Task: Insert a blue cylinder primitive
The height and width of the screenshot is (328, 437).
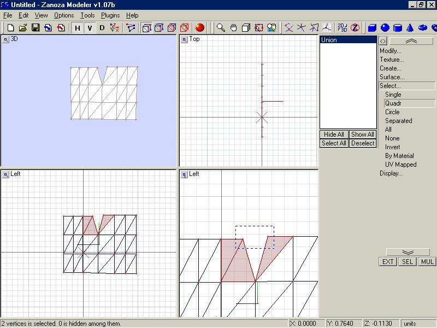Action: pos(398,28)
